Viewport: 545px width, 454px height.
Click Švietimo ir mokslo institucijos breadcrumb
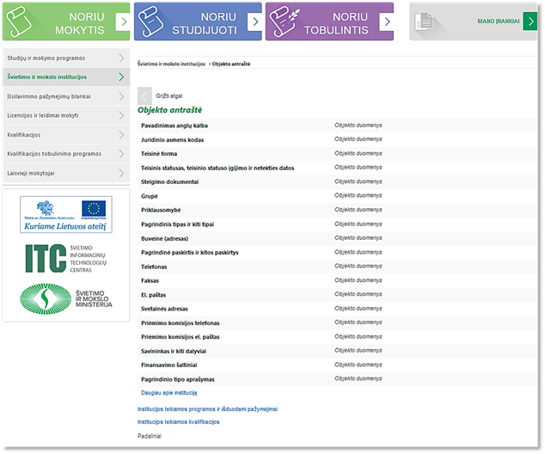tap(171, 64)
